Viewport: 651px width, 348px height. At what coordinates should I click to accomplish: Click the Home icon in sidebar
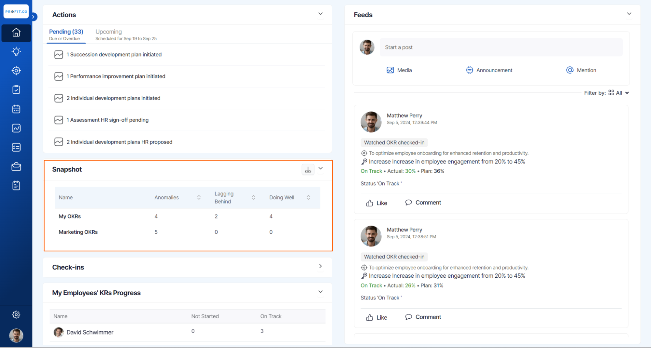[16, 33]
